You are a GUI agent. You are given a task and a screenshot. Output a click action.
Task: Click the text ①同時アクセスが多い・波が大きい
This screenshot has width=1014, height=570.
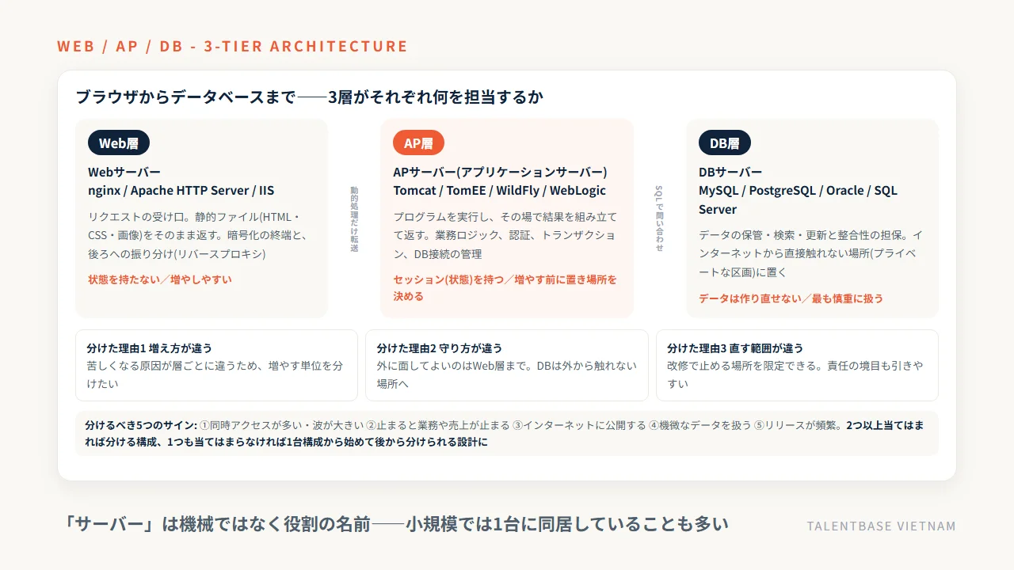(x=281, y=425)
